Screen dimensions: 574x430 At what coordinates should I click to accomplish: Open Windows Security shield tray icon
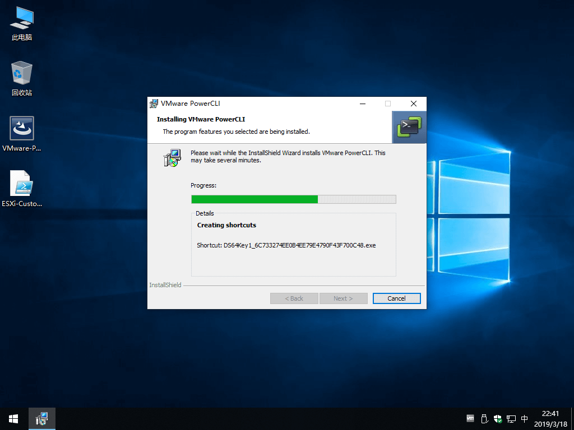pyautogui.click(x=498, y=418)
